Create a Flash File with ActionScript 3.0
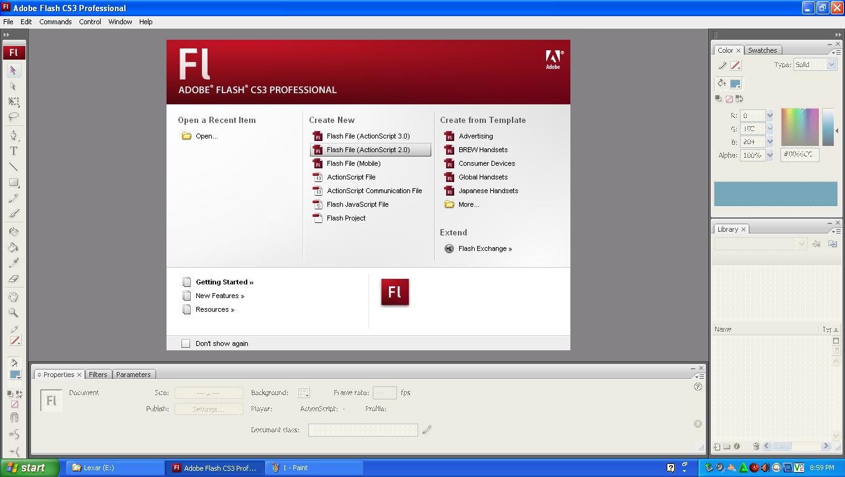This screenshot has width=845, height=477. [367, 136]
